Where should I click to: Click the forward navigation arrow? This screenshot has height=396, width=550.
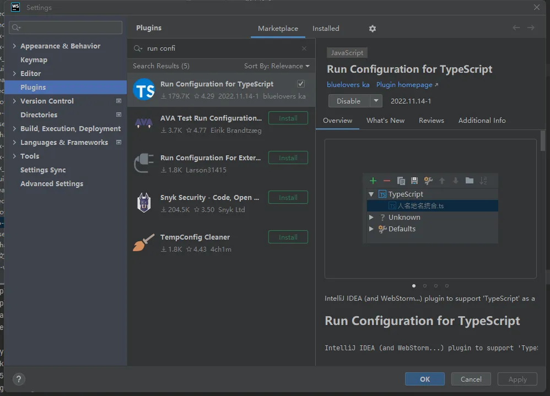[531, 28]
